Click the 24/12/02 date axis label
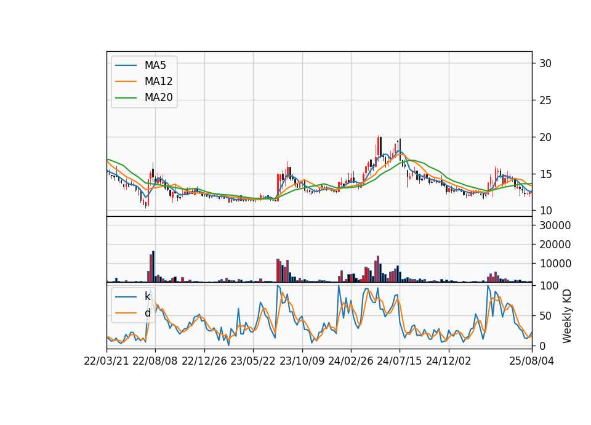The image size is (591, 425). click(x=449, y=362)
